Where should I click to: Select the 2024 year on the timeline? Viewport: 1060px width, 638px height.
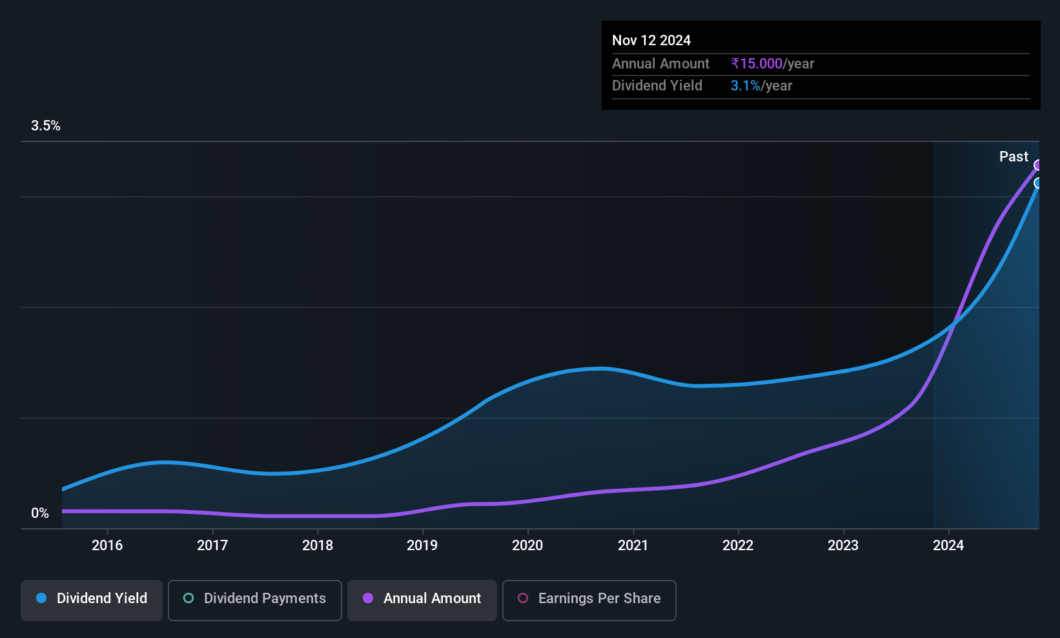pyautogui.click(x=948, y=546)
